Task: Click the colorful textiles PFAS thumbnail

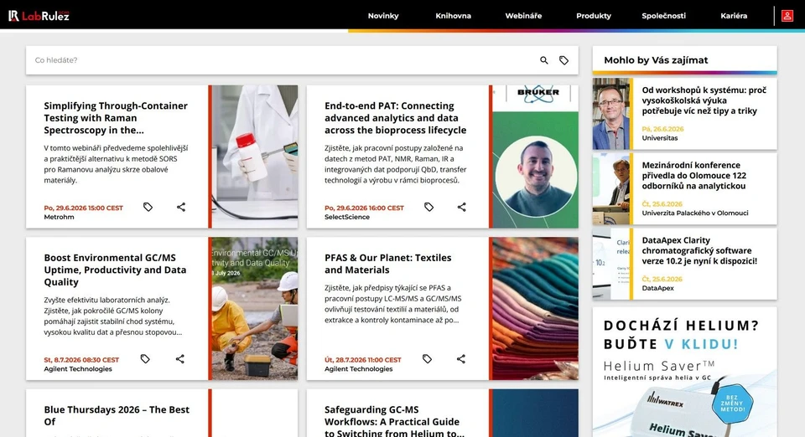Action: (x=536, y=308)
